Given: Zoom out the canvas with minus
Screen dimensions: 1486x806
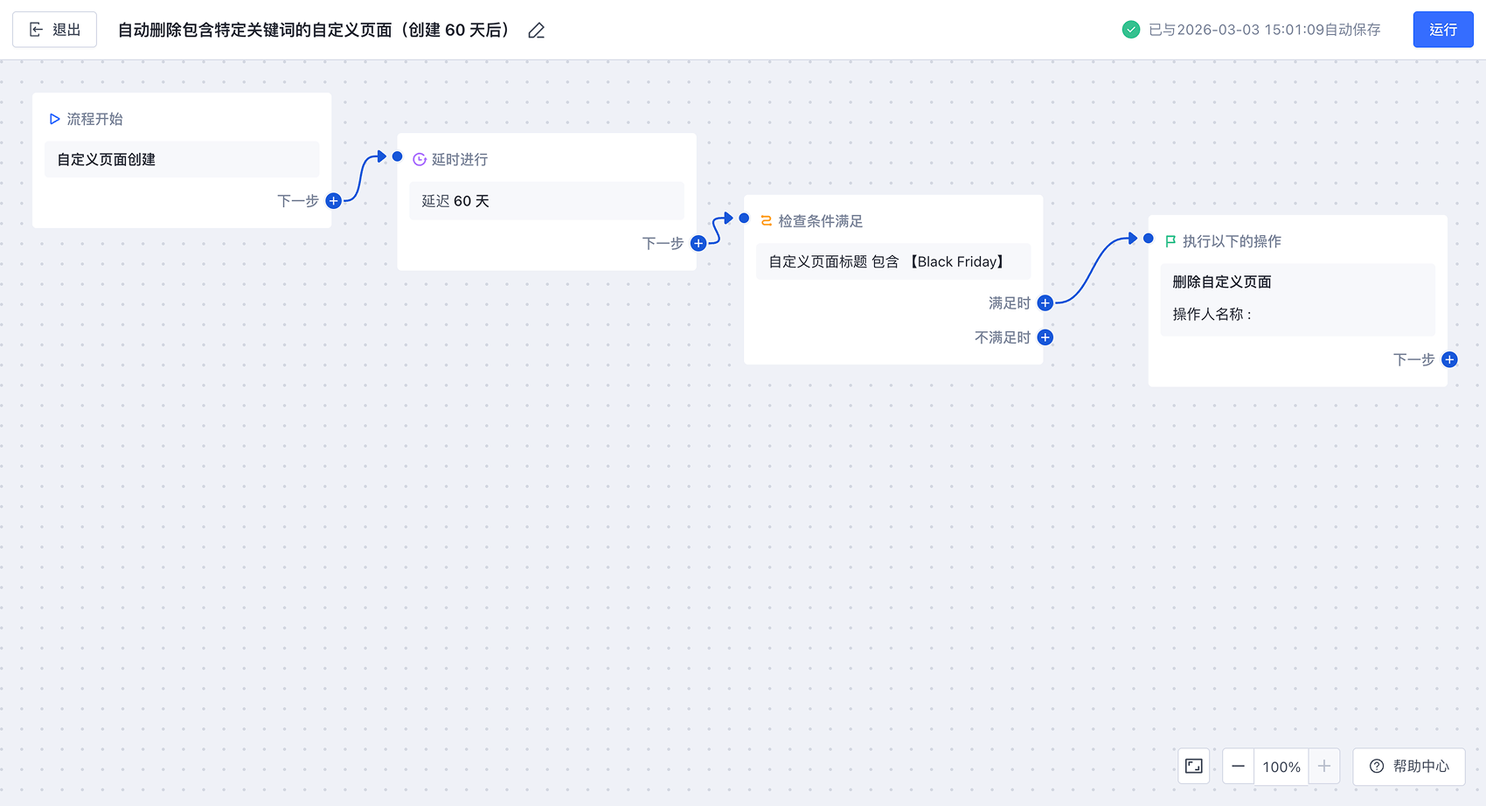Looking at the screenshot, I should pos(1238,767).
